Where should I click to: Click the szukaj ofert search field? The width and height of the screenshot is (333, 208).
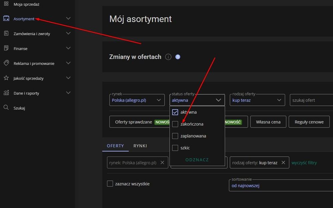point(311,100)
